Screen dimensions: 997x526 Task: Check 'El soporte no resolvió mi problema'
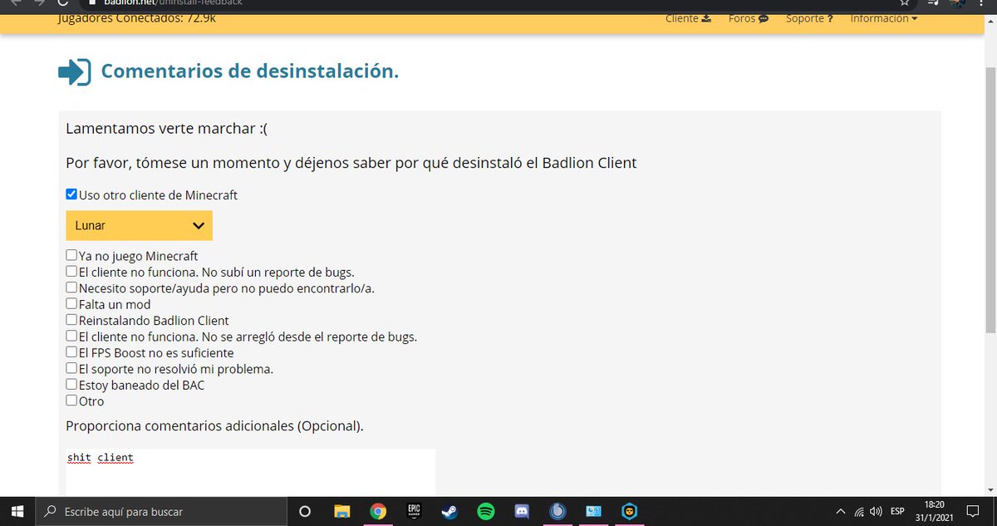pyautogui.click(x=71, y=368)
